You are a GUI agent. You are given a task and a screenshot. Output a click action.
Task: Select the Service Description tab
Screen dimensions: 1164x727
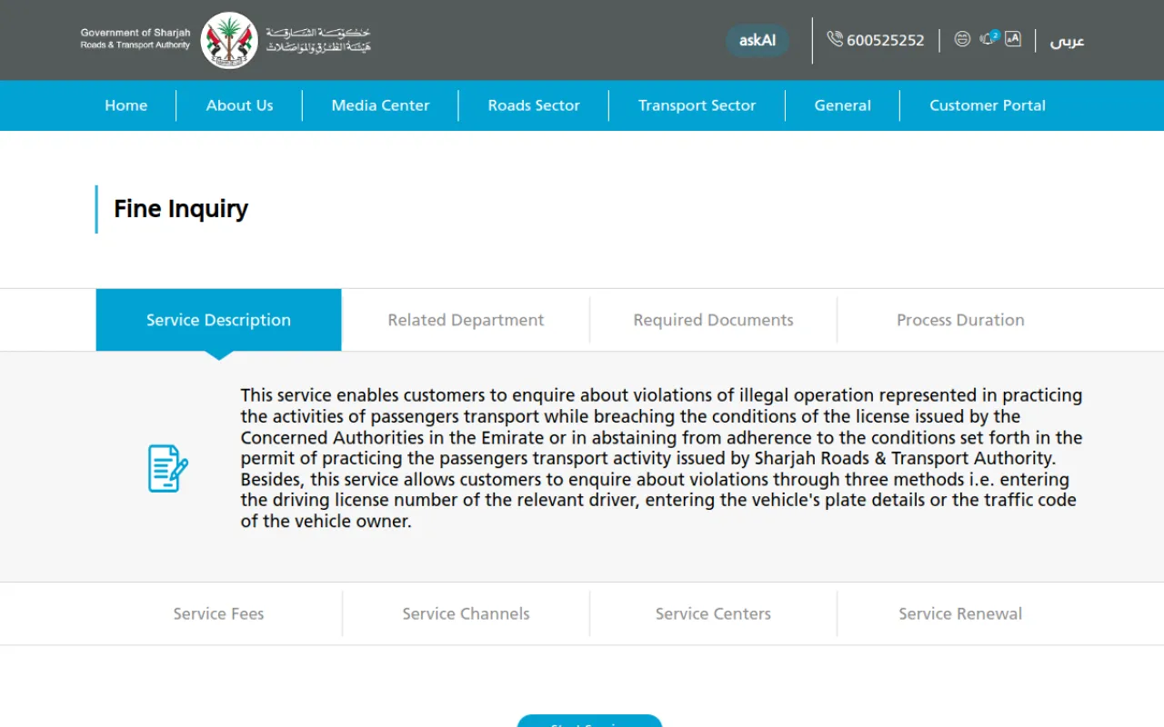point(218,320)
